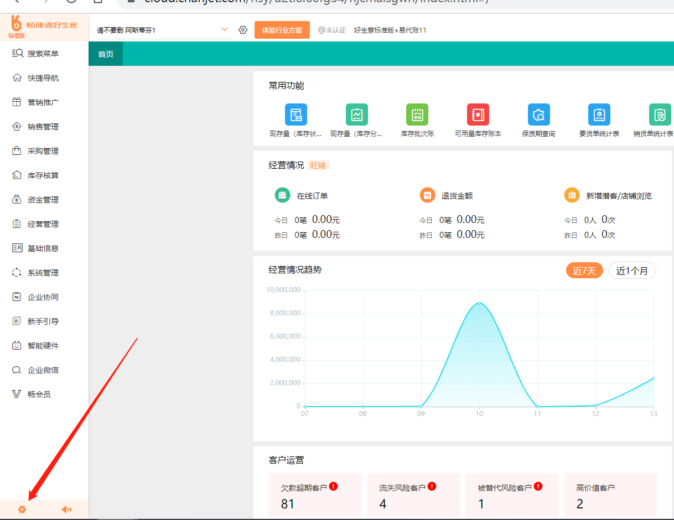674x520 pixels.
Task: Click the orange gear icon at sidebar bottom
Action: 22,509
